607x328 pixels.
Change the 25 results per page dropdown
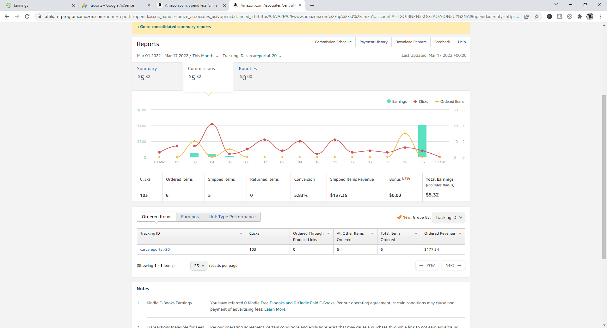(199, 266)
